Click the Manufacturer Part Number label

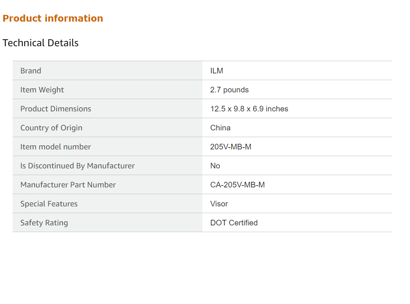pyautogui.click(x=68, y=185)
